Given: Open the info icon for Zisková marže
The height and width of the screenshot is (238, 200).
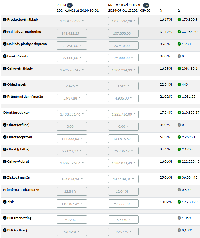Looking at the screenshot, I should pos(5,177).
